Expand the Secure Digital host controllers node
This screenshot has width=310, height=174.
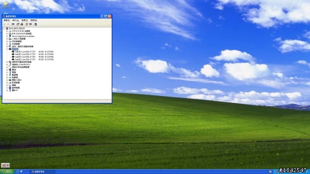(7, 36)
